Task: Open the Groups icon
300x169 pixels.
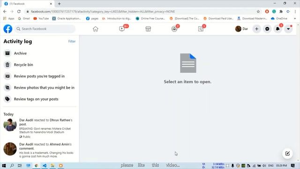Action: pyautogui.click(x=174, y=29)
